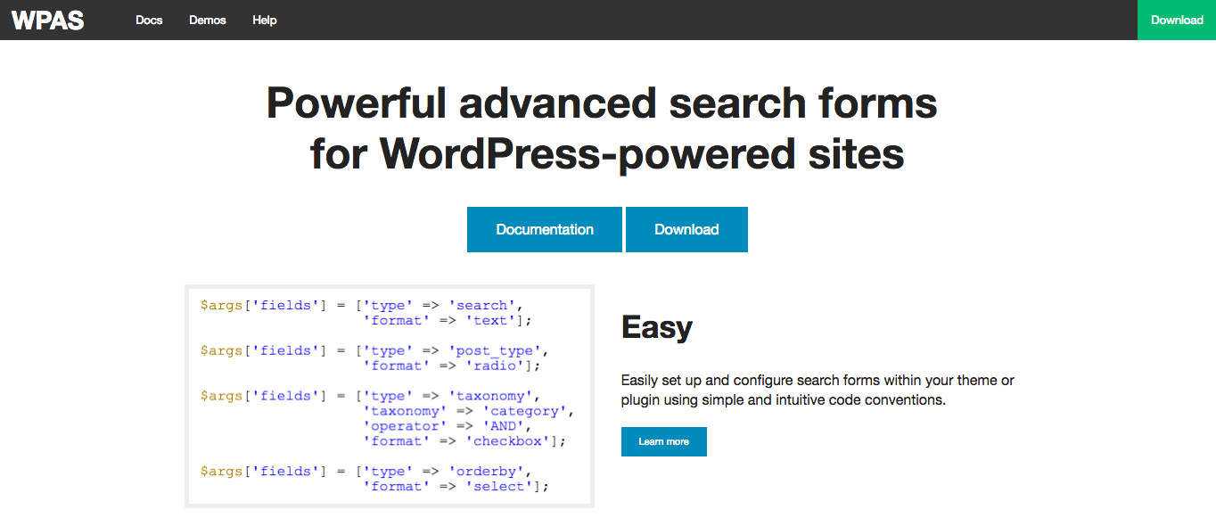Click the 'category' taxonomy value in code

pos(525,411)
